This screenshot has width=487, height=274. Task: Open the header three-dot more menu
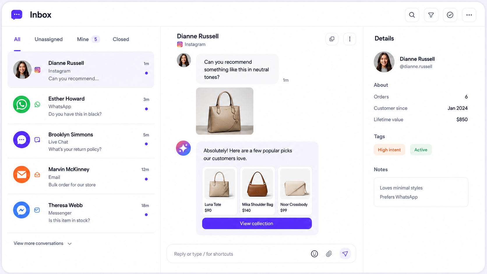pyautogui.click(x=469, y=15)
